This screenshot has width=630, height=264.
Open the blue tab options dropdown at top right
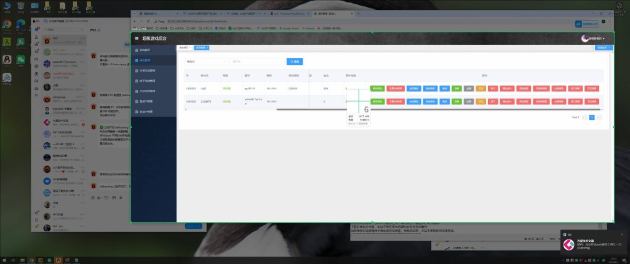tap(604, 47)
